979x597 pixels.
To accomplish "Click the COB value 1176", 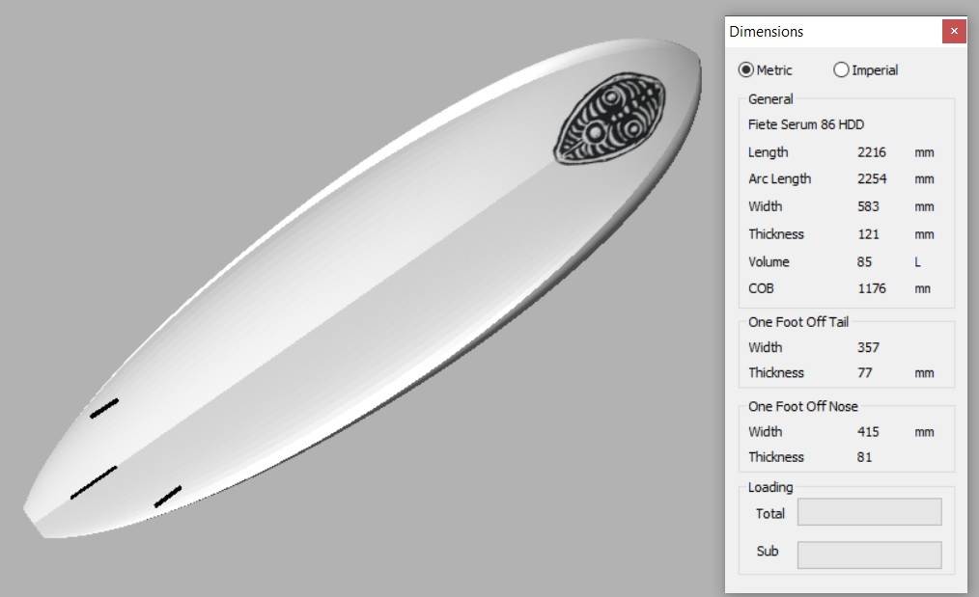I will click(872, 288).
